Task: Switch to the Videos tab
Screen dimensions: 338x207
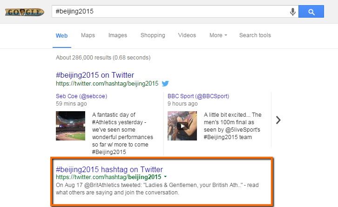Action: click(187, 35)
